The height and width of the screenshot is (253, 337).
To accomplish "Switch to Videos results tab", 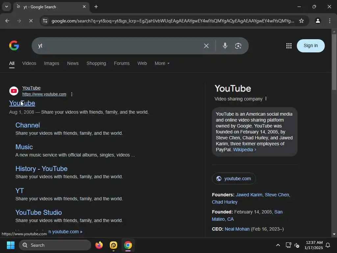I will click(29, 64).
